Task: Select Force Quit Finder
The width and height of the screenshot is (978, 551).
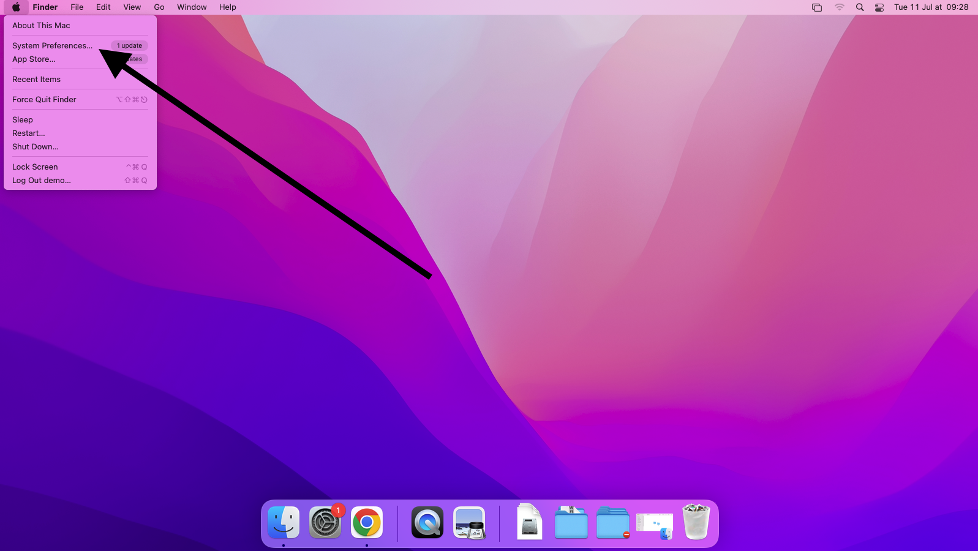Action: 44,100
